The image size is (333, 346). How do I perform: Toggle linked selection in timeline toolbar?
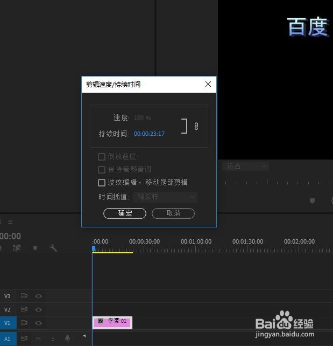(17, 248)
